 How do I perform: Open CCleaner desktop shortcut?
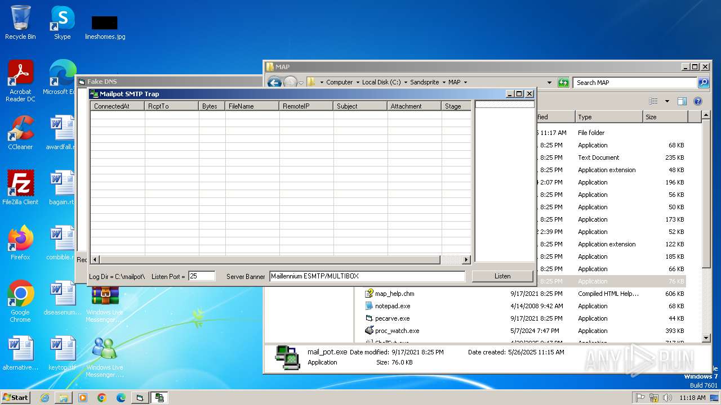click(x=20, y=133)
